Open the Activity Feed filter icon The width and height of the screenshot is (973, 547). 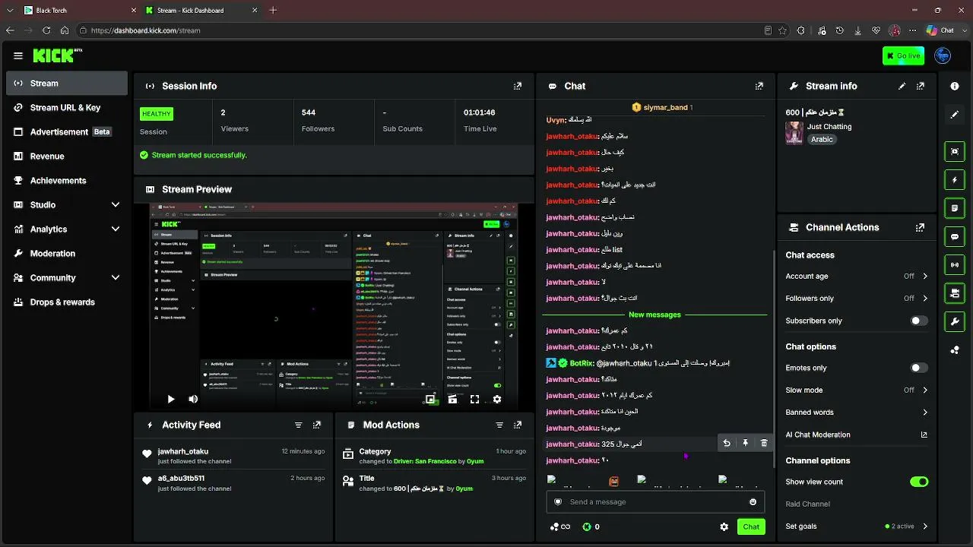(299, 425)
